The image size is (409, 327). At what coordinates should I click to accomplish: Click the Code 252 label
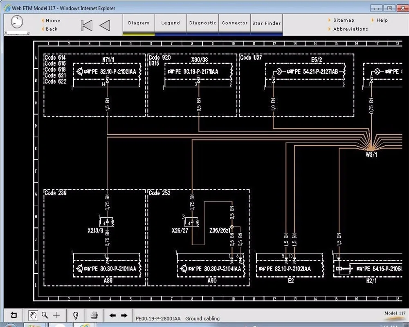click(160, 193)
